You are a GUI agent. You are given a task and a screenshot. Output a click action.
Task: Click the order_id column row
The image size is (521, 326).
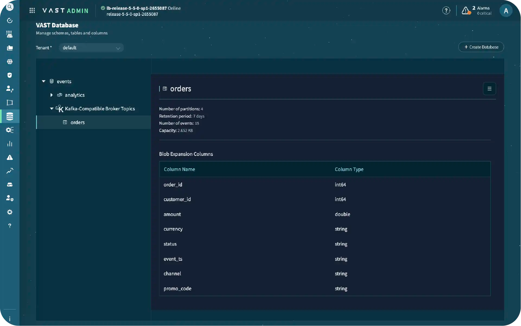click(x=325, y=185)
